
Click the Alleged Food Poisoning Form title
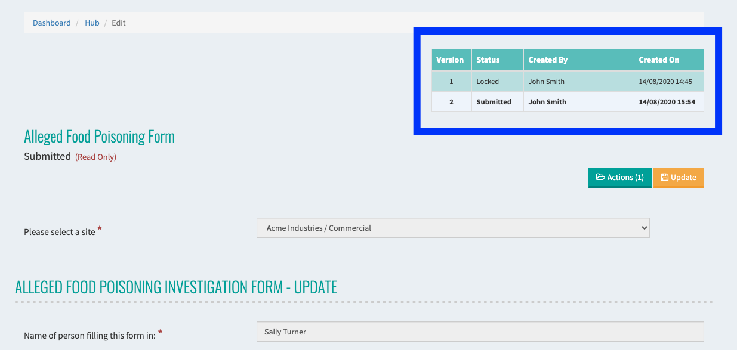coord(100,137)
